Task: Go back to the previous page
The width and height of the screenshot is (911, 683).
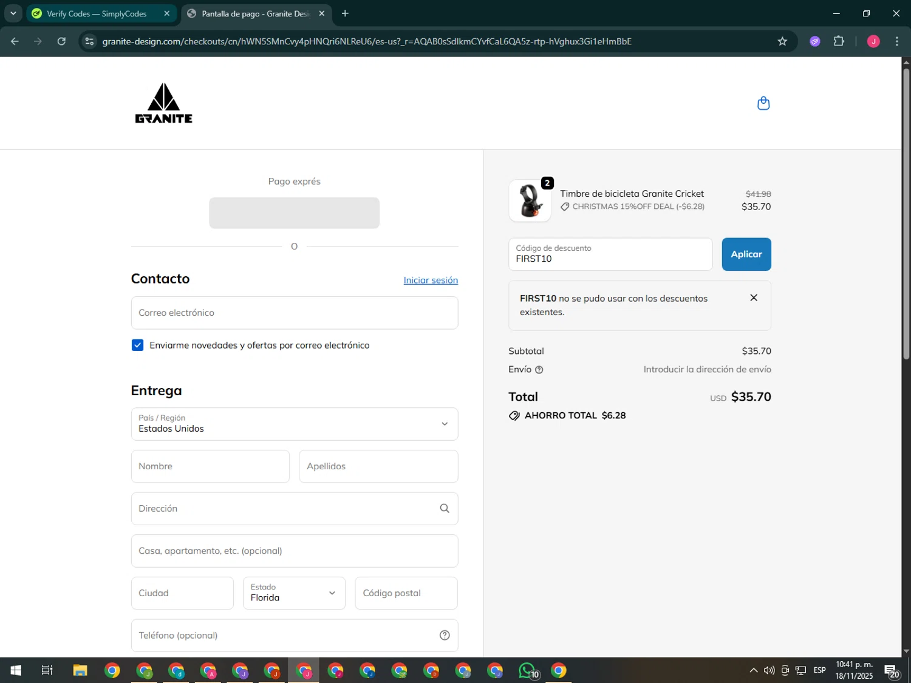Action: [x=15, y=41]
